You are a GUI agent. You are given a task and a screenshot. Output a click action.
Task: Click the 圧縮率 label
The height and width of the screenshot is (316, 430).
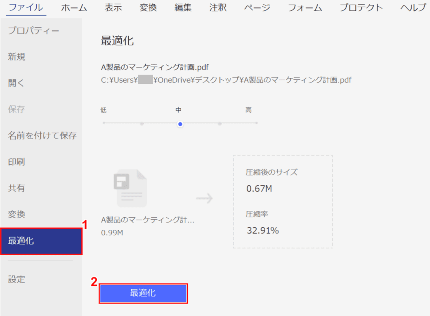coord(257,214)
